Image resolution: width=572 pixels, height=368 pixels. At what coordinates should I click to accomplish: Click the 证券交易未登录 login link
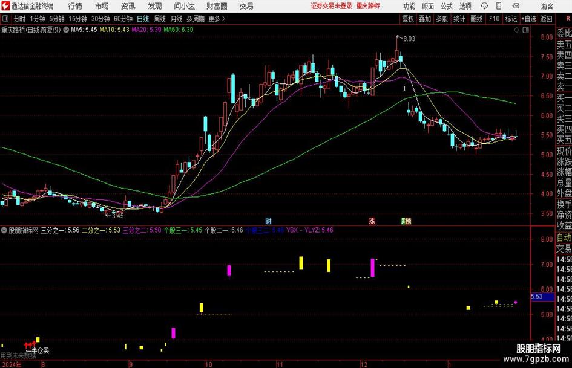pos(331,6)
